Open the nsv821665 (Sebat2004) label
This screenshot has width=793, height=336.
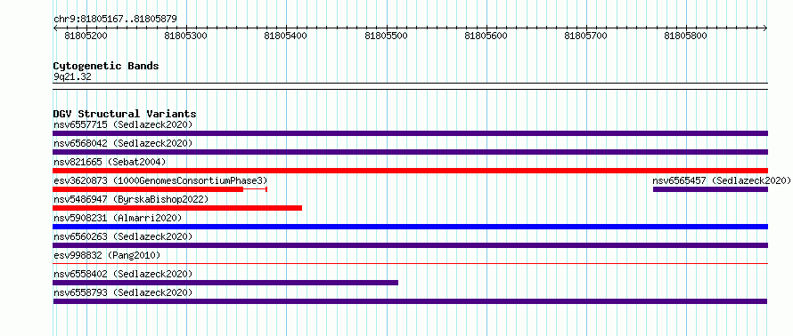(x=110, y=162)
